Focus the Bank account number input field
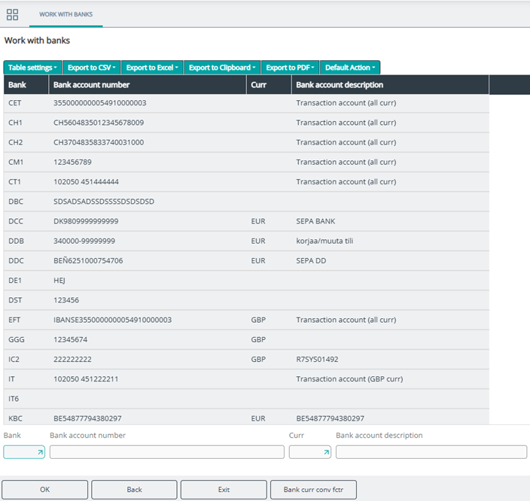This screenshot has width=530, height=501. 167,452
